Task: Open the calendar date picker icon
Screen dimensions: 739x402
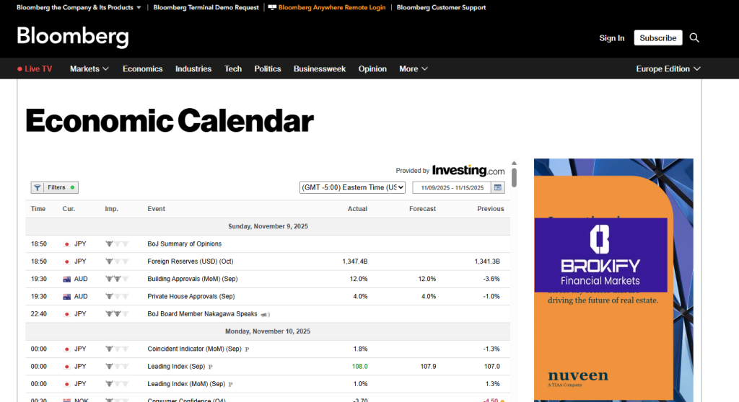Action: point(498,187)
